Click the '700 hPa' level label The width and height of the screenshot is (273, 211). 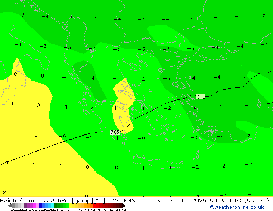point(56,201)
